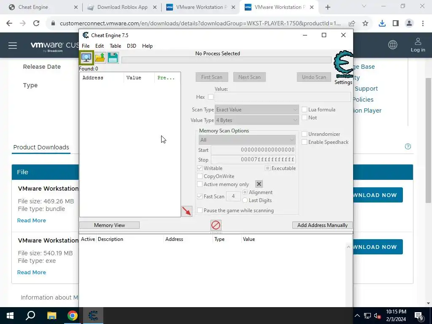Switch to Chrome on the taskbar
432x324 pixels.
[73, 316]
